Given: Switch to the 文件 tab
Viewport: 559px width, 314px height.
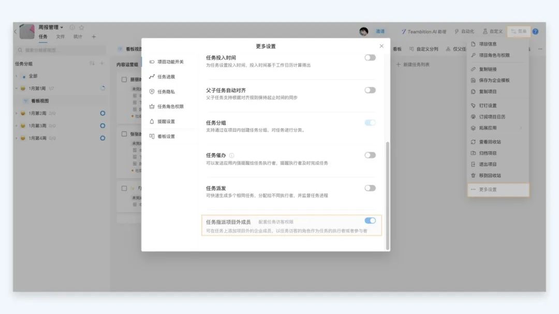Looking at the screenshot, I should pos(61,37).
